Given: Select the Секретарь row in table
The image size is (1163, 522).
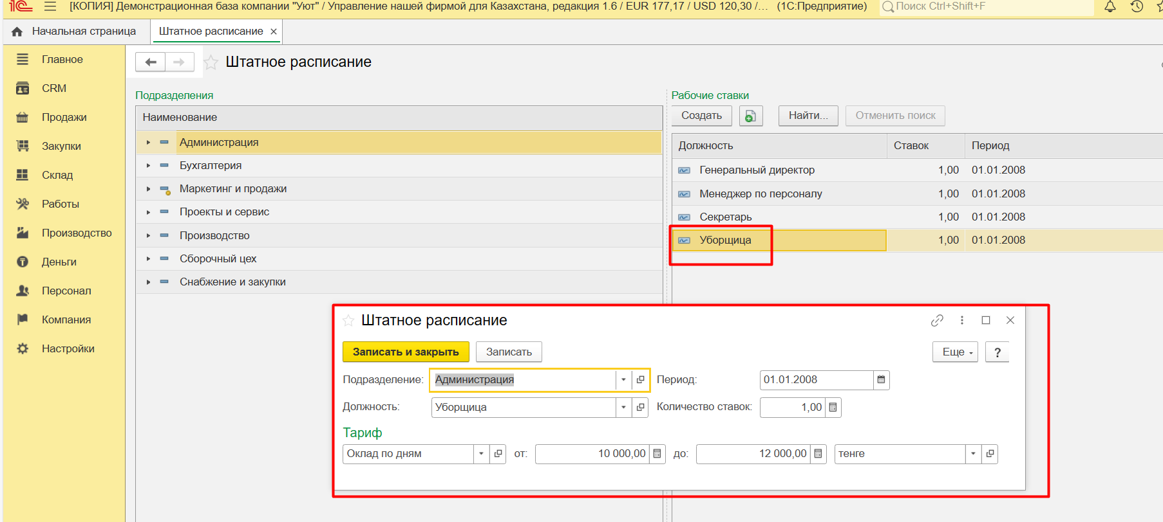Looking at the screenshot, I should click(x=726, y=217).
